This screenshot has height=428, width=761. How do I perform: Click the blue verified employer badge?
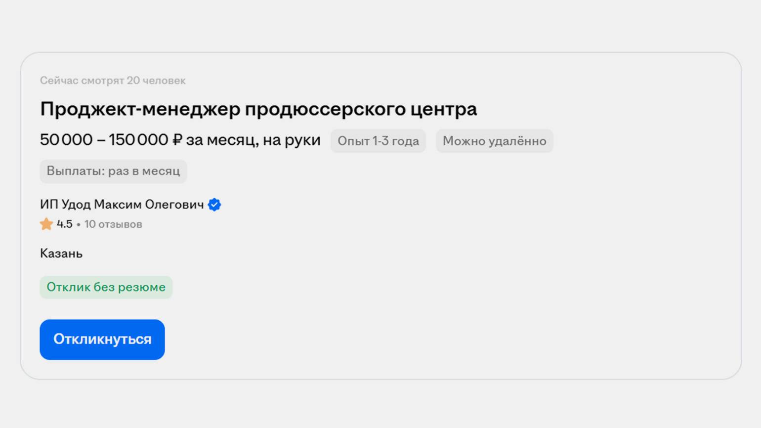tap(214, 205)
